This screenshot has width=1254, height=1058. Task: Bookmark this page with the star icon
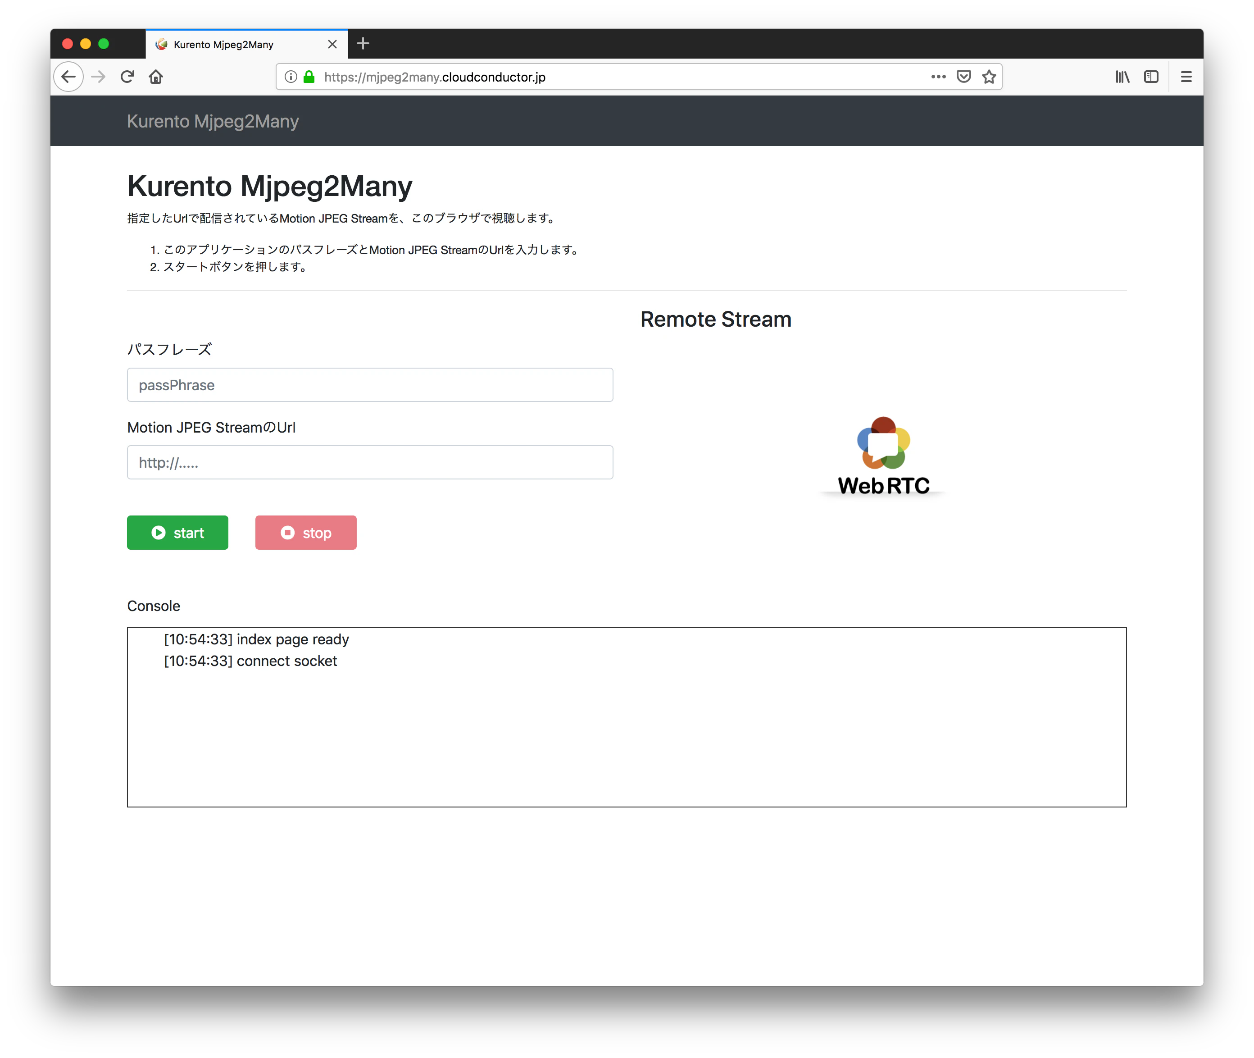pyautogui.click(x=988, y=77)
